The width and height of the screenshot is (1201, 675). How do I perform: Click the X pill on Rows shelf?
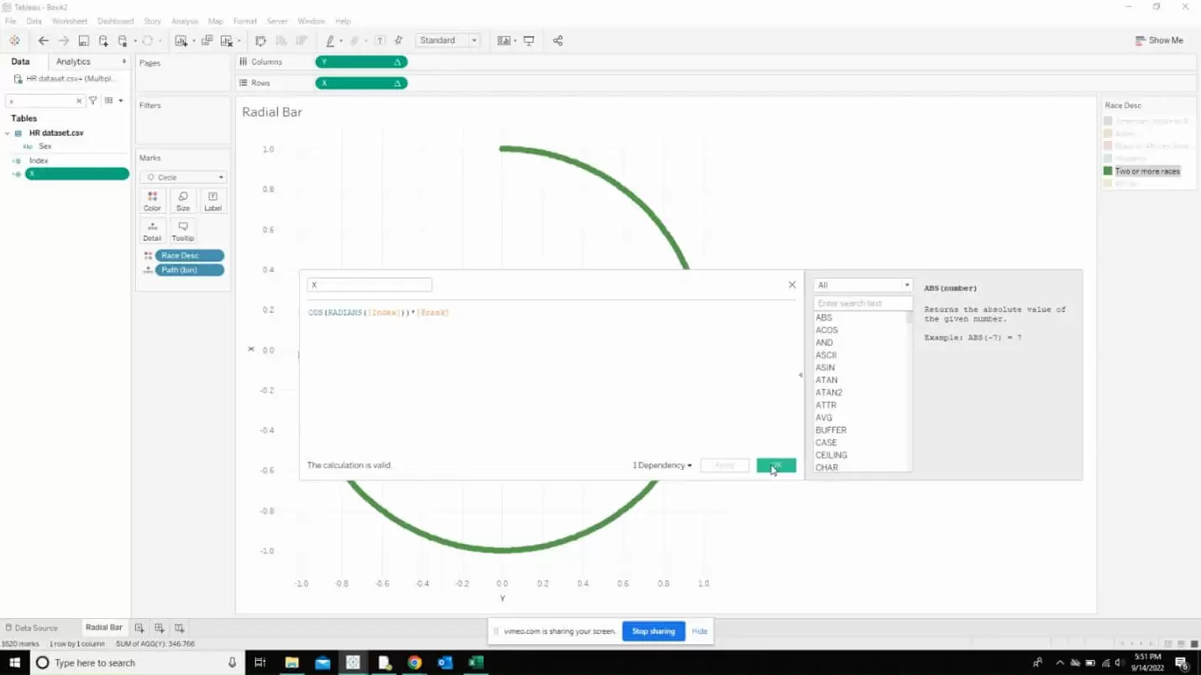(361, 83)
